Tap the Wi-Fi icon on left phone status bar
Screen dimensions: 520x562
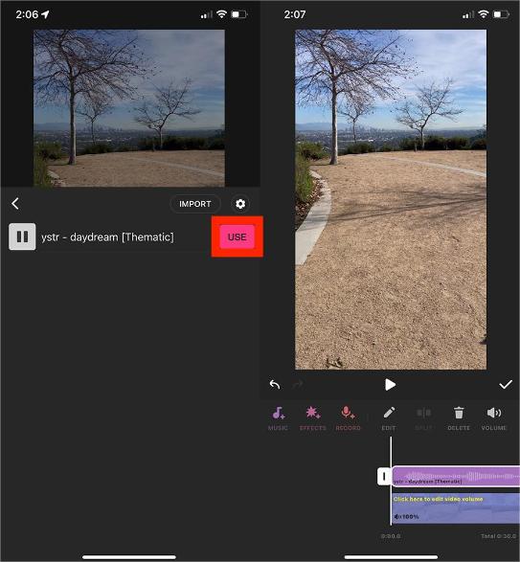click(222, 14)
